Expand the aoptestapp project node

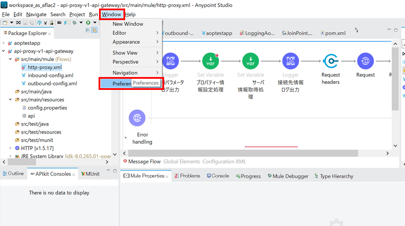point(4,43)
